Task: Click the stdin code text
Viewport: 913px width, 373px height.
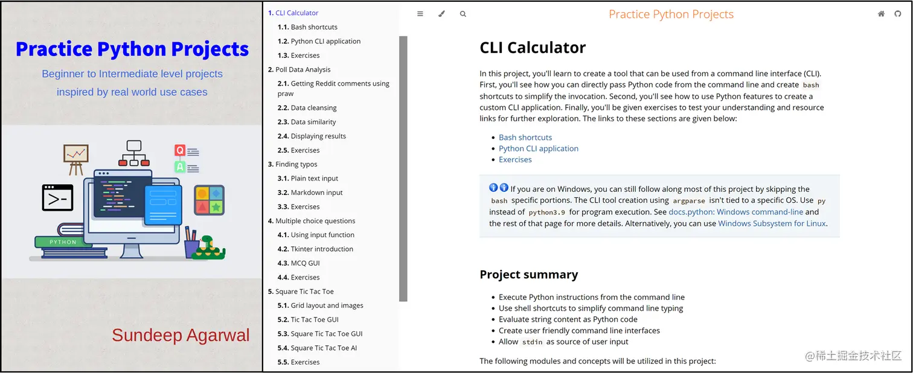Action: [533, 342]
